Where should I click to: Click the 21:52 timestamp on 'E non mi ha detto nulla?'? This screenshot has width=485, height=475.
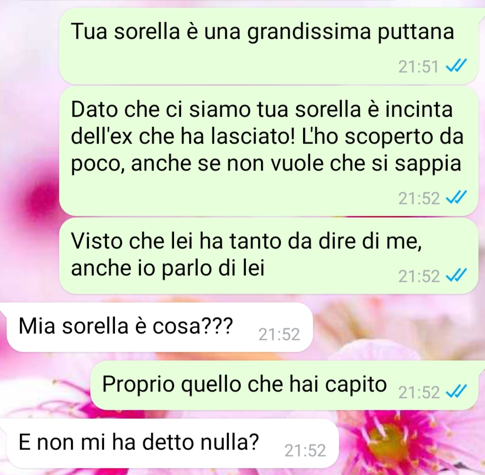305,450
